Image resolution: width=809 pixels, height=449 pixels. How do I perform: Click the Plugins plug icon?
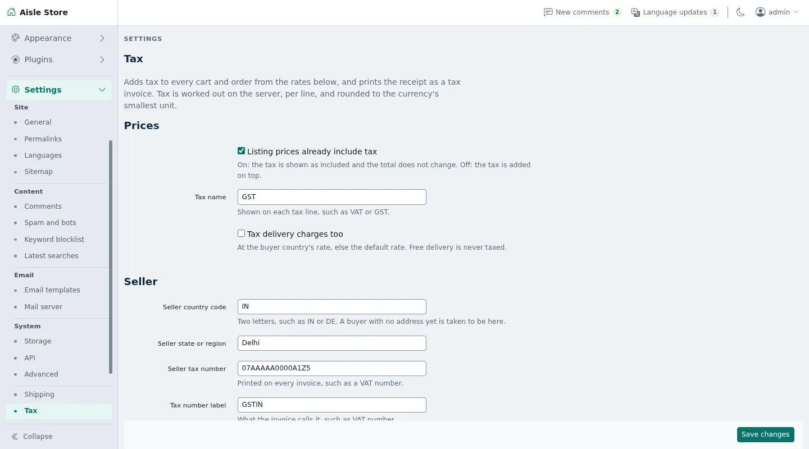tap(16, 59)
